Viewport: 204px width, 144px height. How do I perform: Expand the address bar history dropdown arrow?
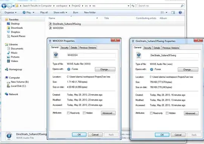[128, 6]
